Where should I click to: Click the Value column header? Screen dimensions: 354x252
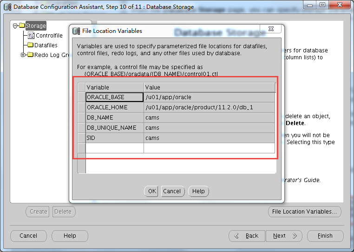pos(210,87)
